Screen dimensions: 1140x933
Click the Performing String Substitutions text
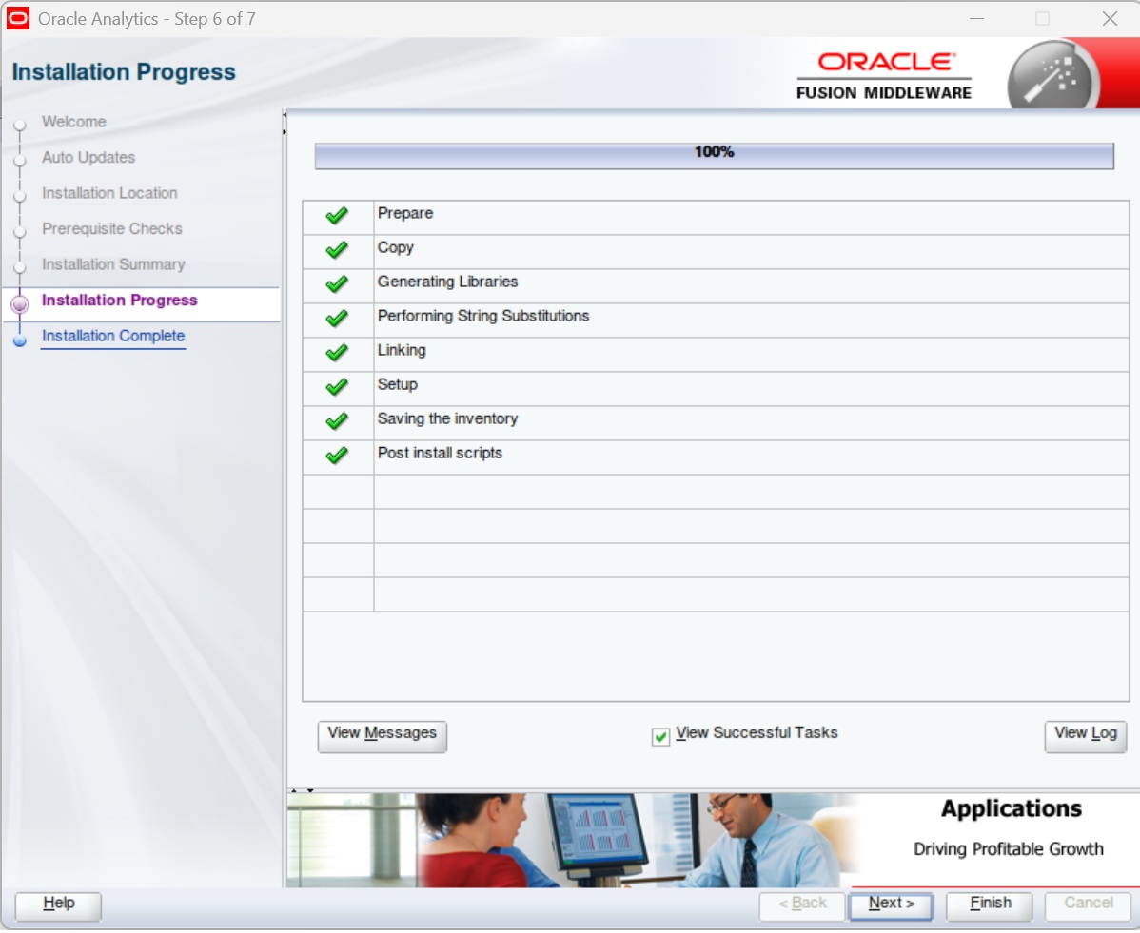click(482, 316)
